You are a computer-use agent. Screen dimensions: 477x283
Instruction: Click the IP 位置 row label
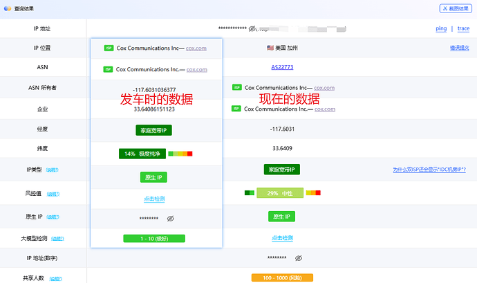coord(42,48)
